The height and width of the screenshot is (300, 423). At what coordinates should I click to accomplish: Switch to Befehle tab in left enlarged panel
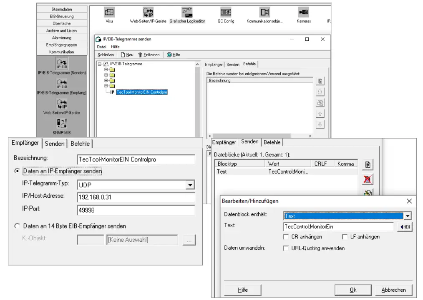pyautogui.click(x=80, y=144)
